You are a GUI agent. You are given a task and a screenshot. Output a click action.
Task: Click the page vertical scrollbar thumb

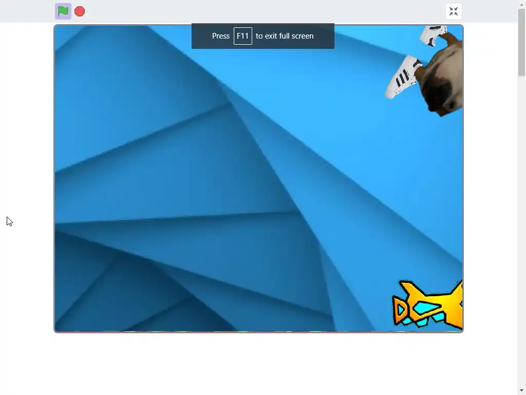[x=521, y=42]
